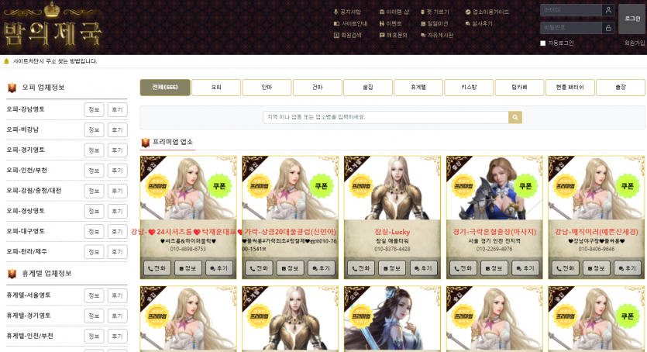The height and width of the screenshot is (352, 647).
Task: Open the 회원가입 link
Action: click(635, 43)
